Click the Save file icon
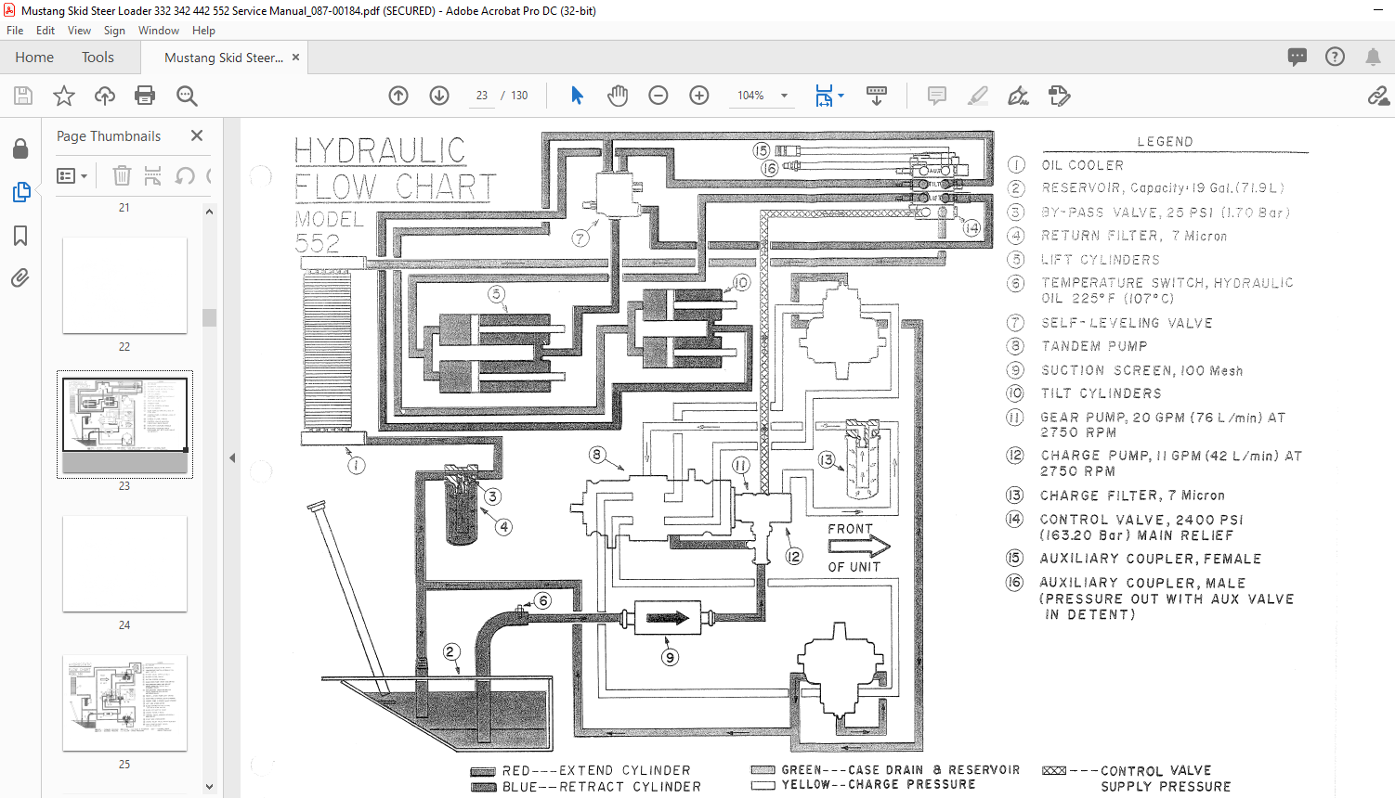The image size is (1395, 798). (23, 96)
